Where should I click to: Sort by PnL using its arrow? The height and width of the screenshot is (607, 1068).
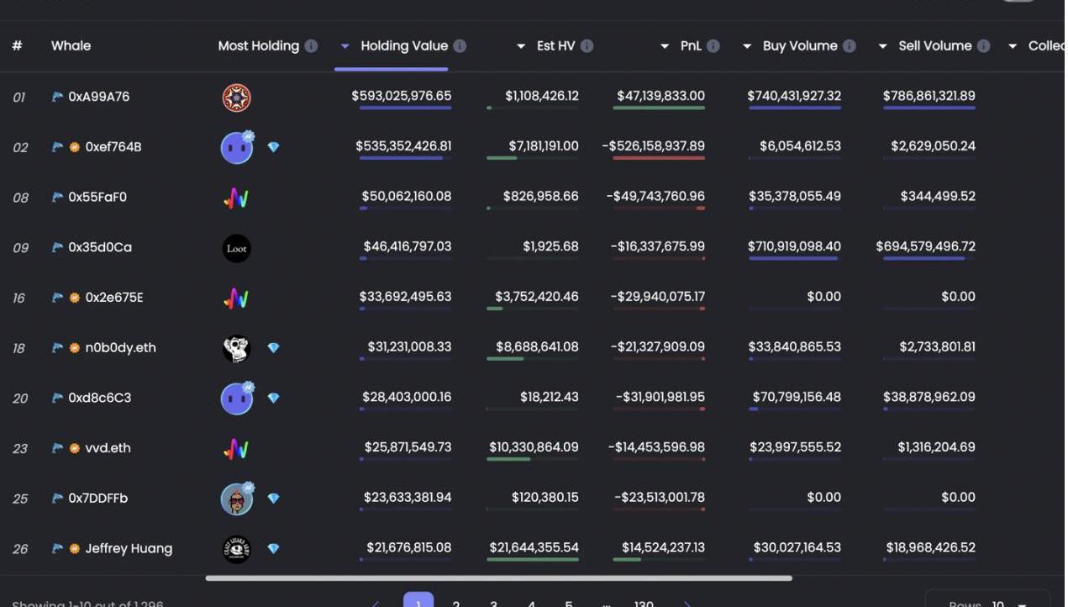(x=665, y=46)
